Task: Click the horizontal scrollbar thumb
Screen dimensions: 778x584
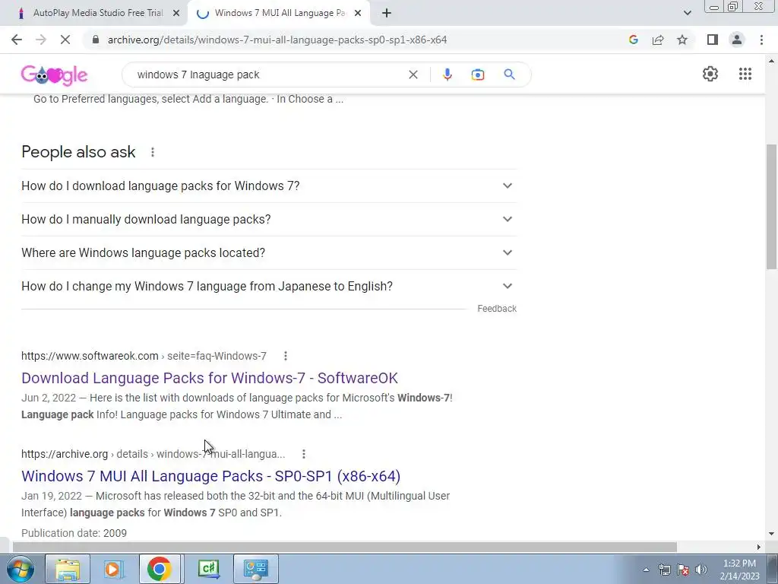Action: point(345,547)
